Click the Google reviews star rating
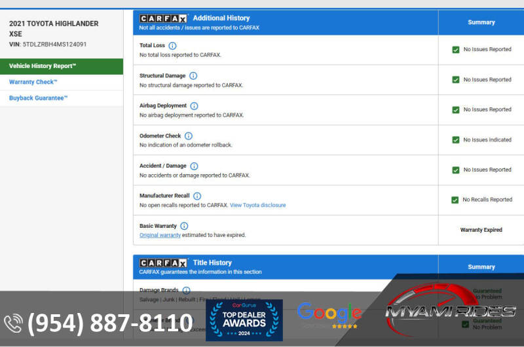The image size is (524, 347). click(x=345, y=325)
